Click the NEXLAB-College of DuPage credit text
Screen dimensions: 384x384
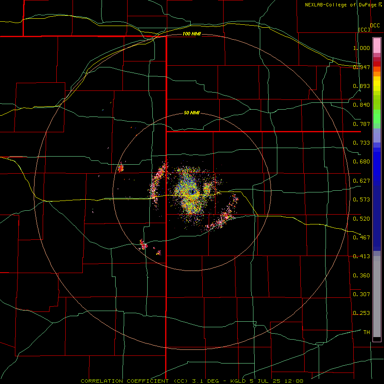(x=340, y=5)
